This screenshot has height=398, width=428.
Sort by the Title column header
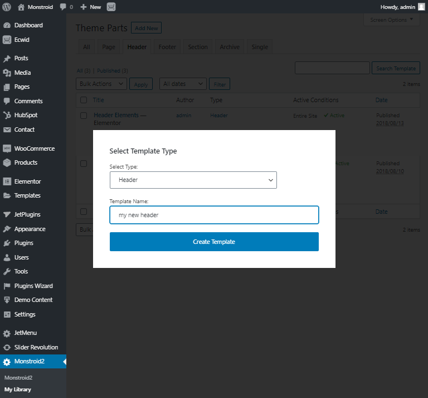tap(98, 100)
